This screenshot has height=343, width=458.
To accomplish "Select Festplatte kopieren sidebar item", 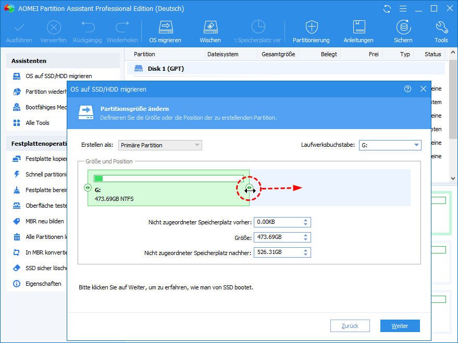I will [40, 159].
